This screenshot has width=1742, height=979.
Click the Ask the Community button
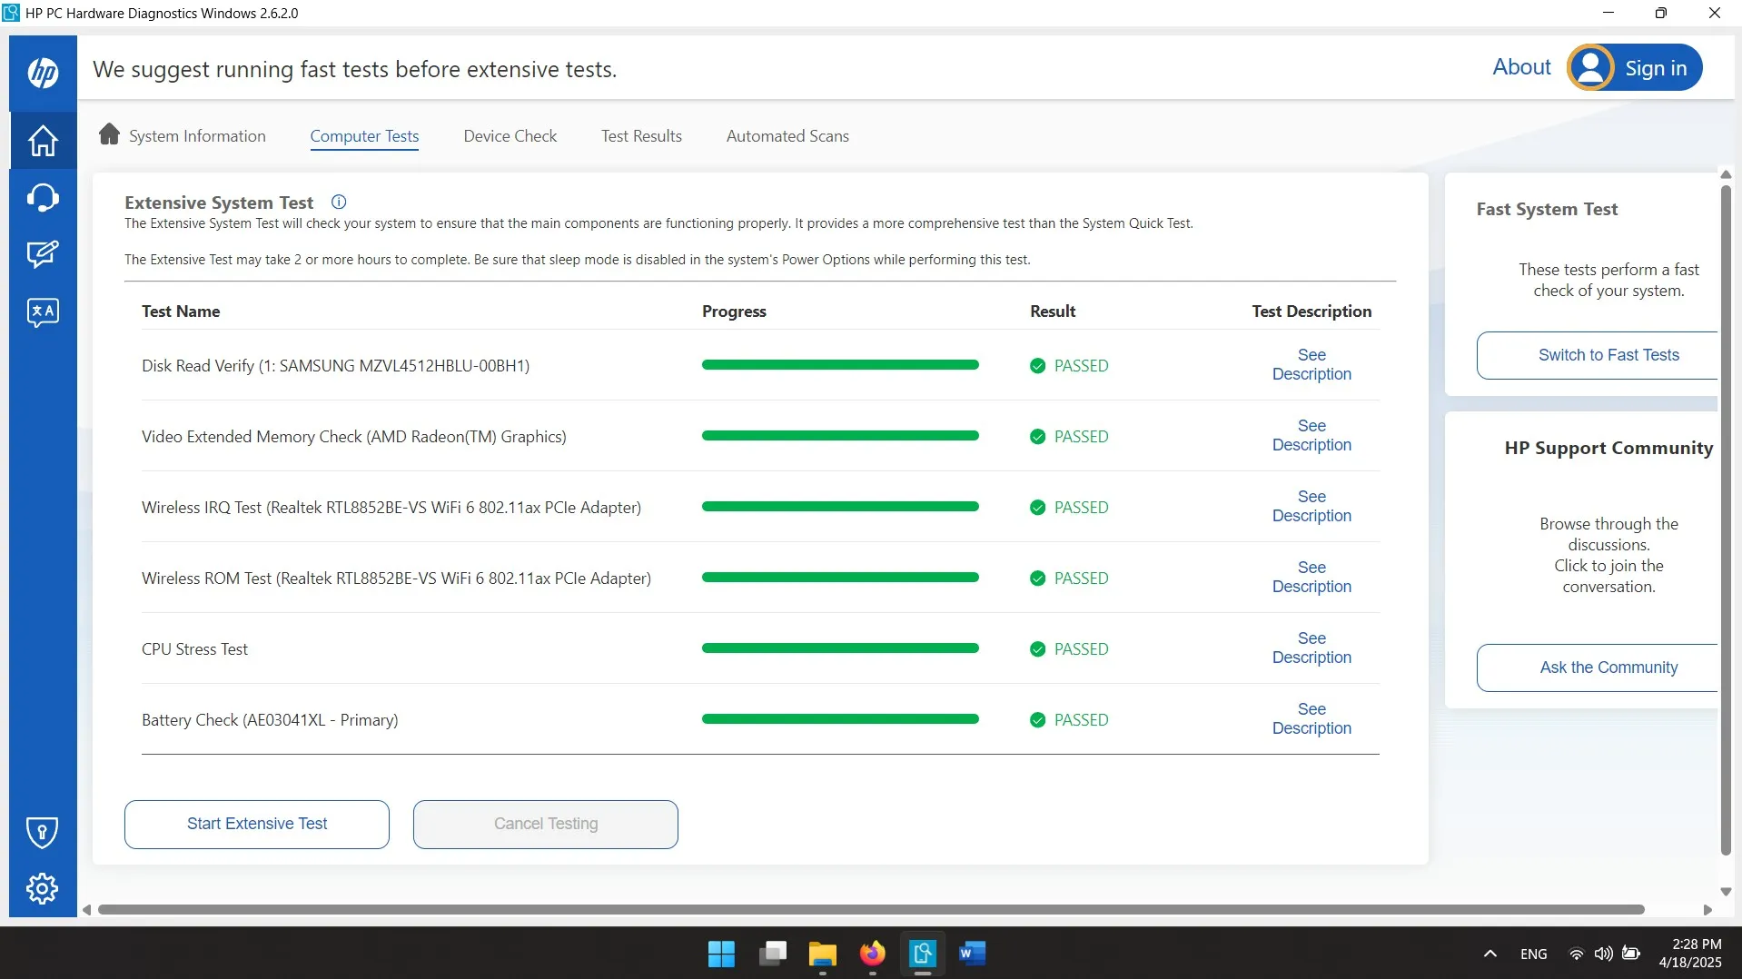click(1598, 667)
